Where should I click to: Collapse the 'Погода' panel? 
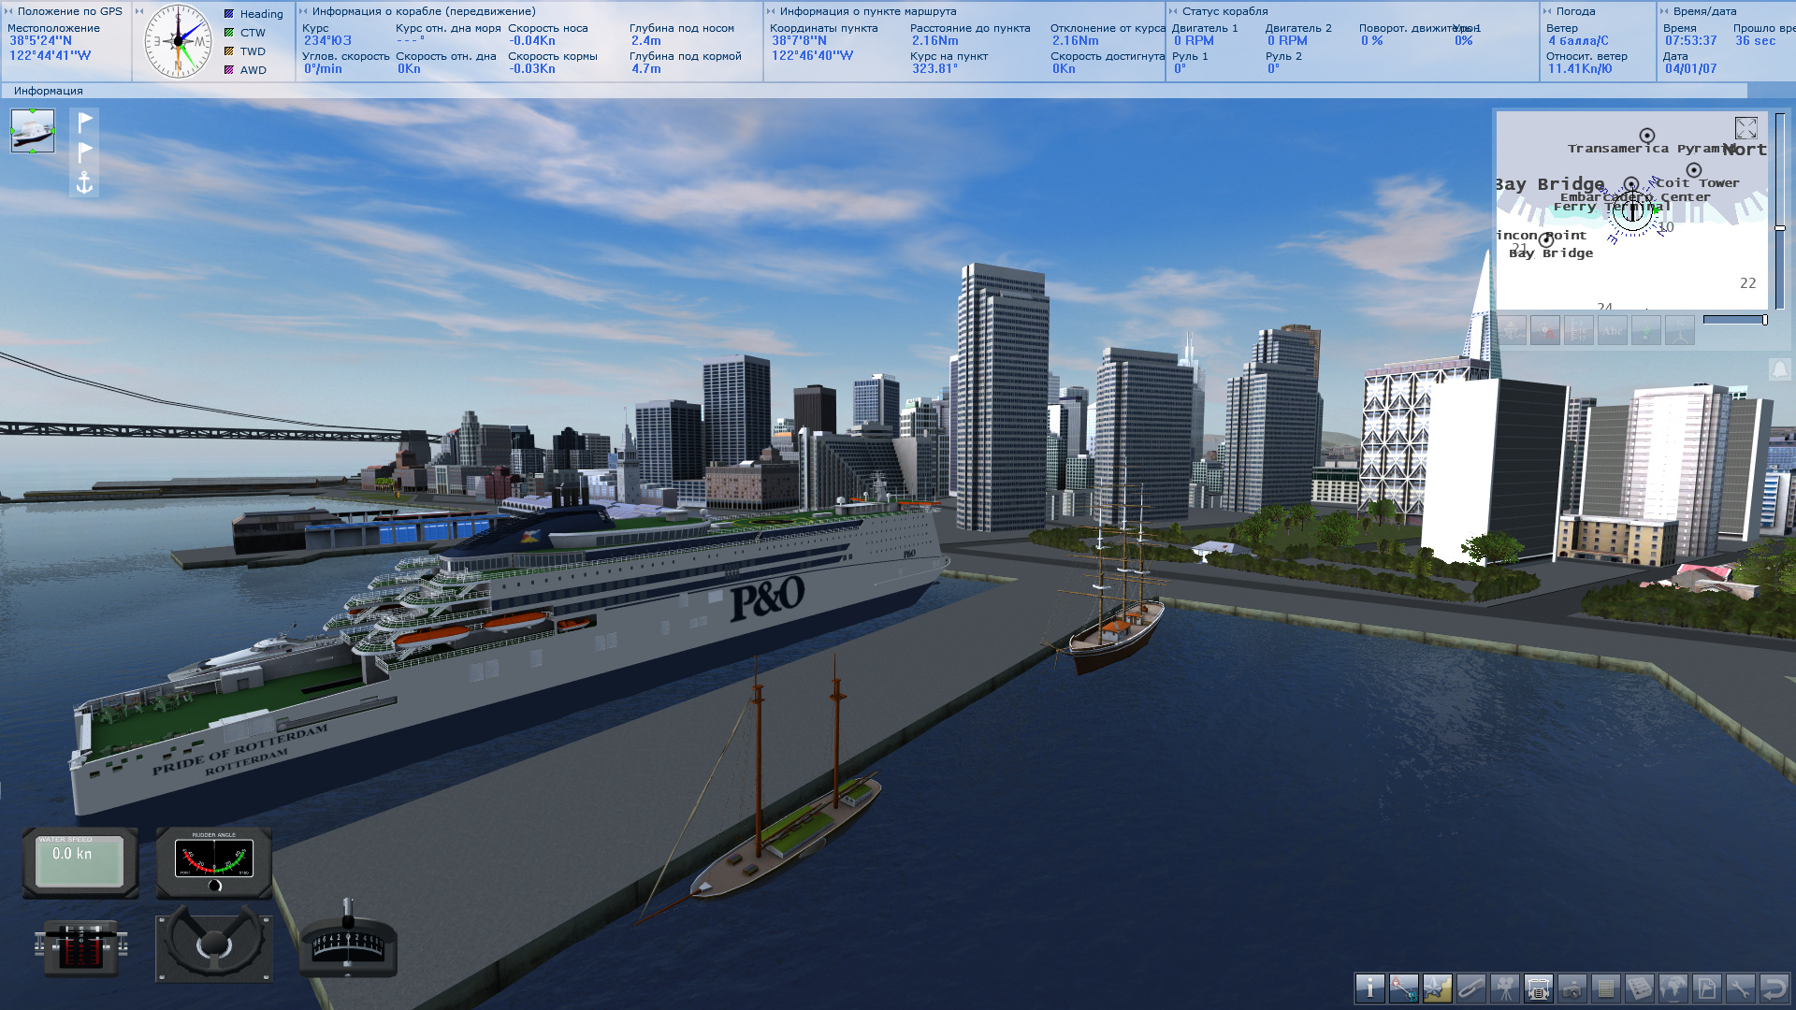point(1547,11)
